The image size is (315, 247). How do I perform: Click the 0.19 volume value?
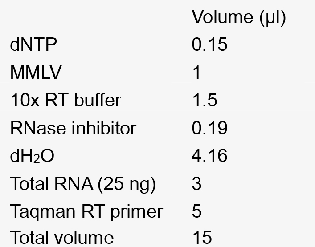point(210,128)
